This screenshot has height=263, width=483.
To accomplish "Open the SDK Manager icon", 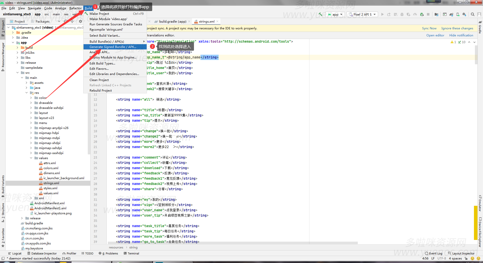I will tap(464, 14).
